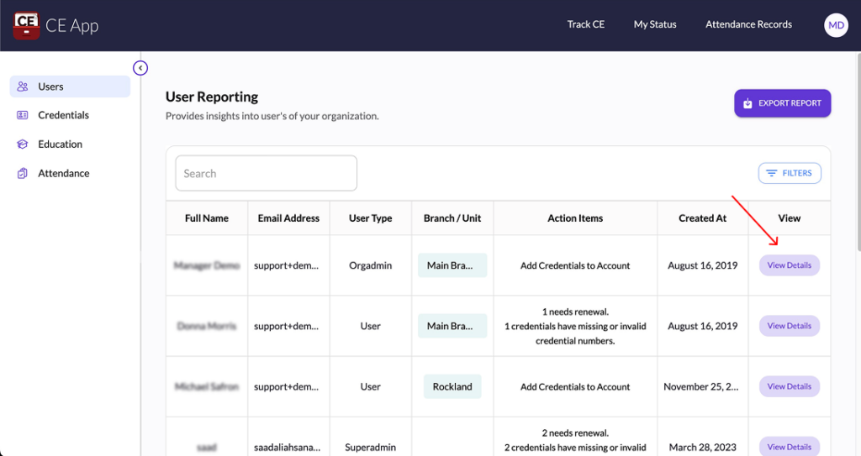View details for the Superadmin user row
The height and width of the screenshot is (456, 861).
789,447
